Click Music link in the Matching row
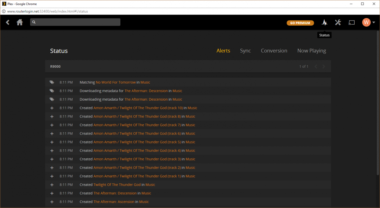 [145, 82]
